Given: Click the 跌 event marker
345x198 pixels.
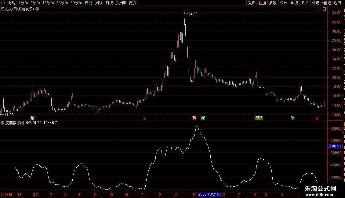Looking at the screenshot, I should 261,118.
